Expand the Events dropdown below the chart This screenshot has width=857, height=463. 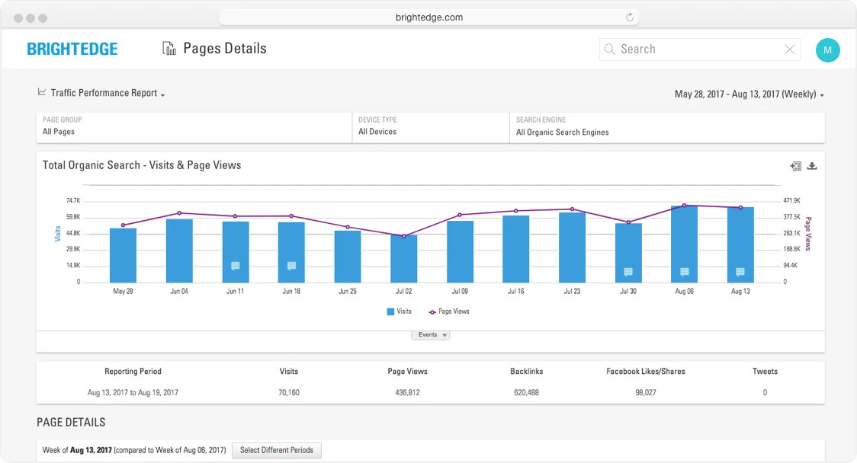430,334
